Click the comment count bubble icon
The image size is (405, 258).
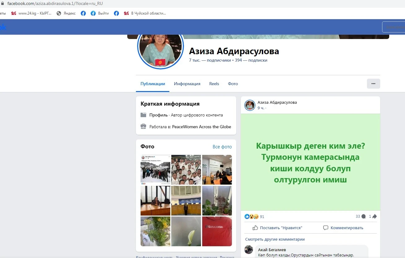pos(364,216)
